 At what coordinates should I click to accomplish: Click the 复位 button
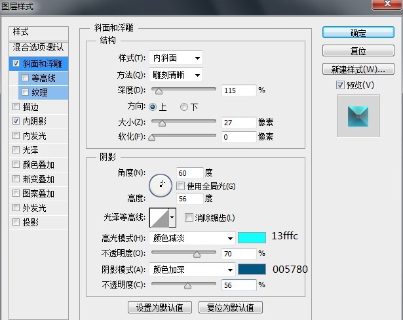click(358, 50)
